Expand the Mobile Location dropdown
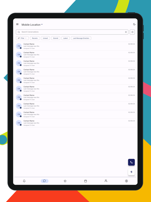 pyautogui.click(x=32, y=25)
